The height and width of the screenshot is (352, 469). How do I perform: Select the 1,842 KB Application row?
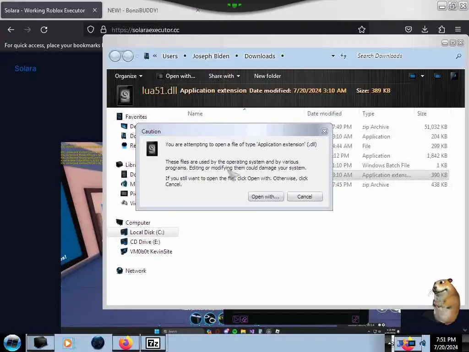(x=390, y=156)
